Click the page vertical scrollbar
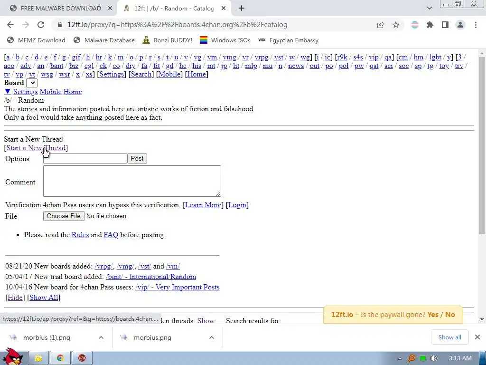 point(482,146)
